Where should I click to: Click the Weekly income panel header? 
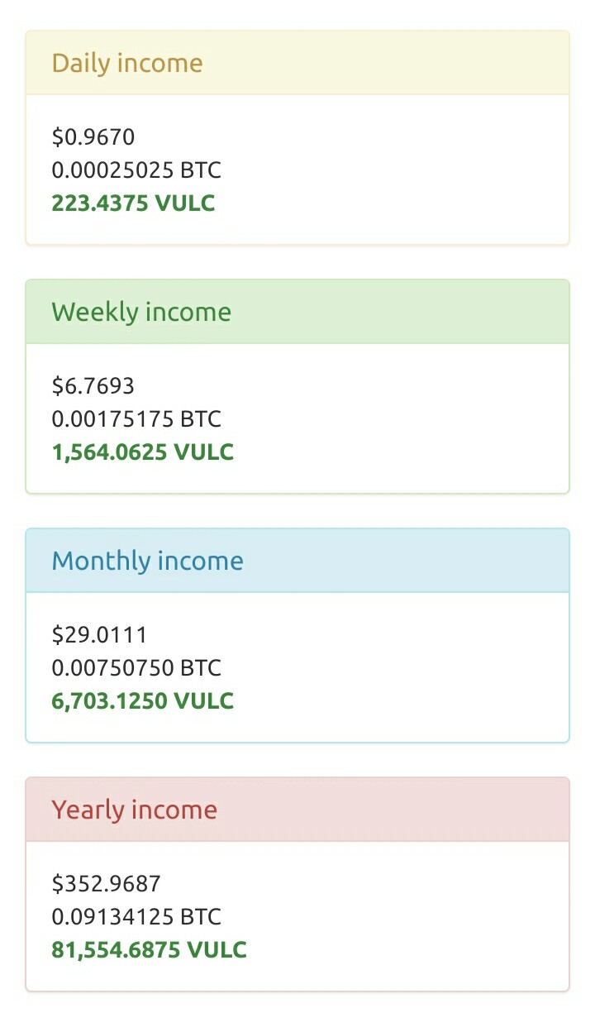297,312
